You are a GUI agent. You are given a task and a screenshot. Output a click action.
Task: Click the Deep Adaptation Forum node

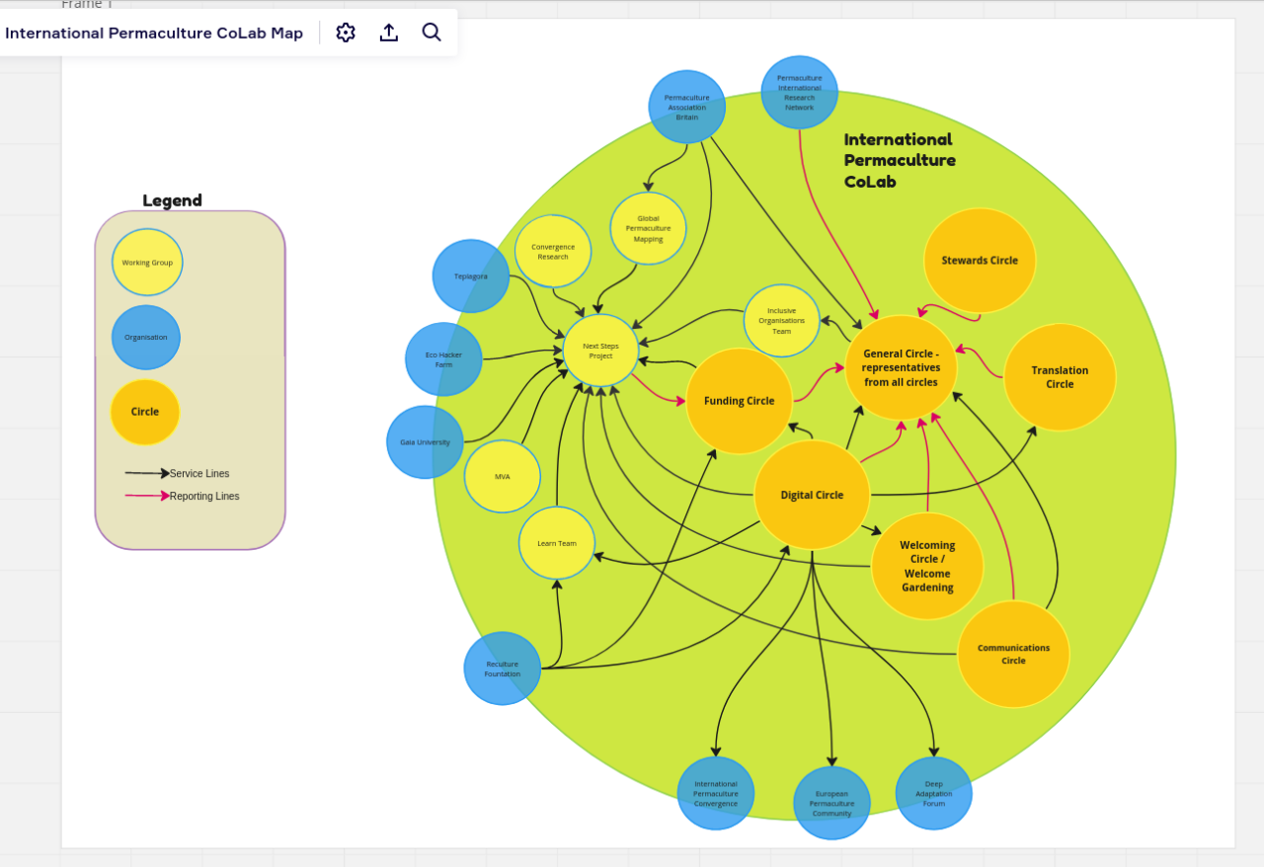click(933, 793)
